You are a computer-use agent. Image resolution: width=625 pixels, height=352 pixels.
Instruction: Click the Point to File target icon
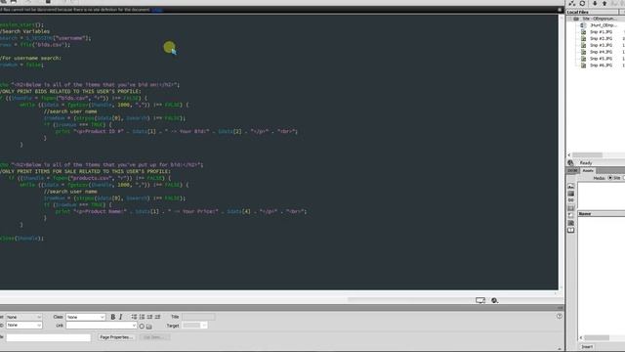pyautogui.click(x=142, y=326)
